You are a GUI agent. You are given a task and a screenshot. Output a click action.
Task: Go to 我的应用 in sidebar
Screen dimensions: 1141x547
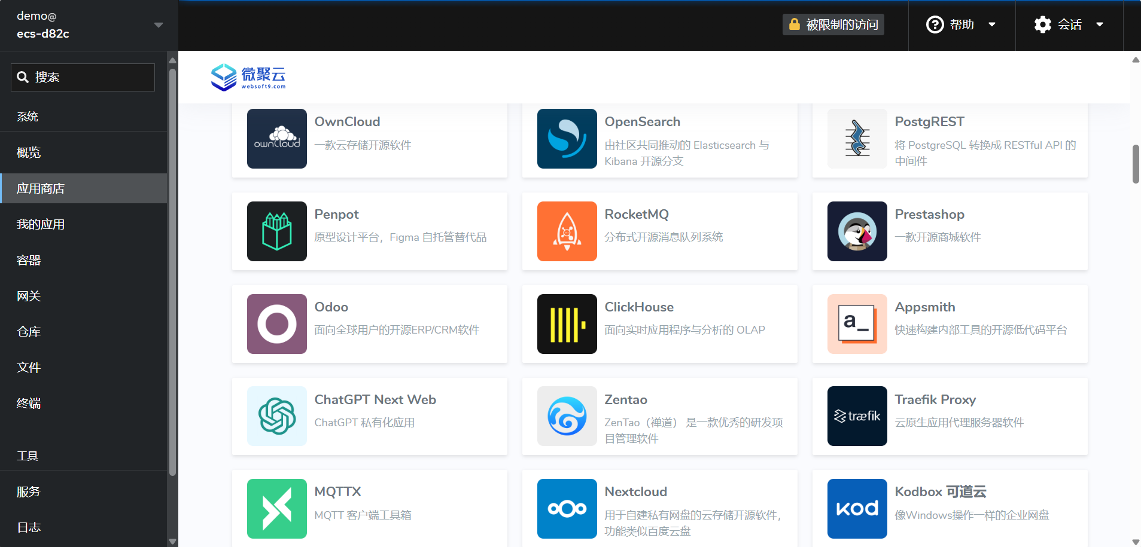(41, 224)
